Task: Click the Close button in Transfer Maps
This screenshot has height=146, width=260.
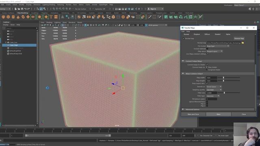Action: coord(244,114)
